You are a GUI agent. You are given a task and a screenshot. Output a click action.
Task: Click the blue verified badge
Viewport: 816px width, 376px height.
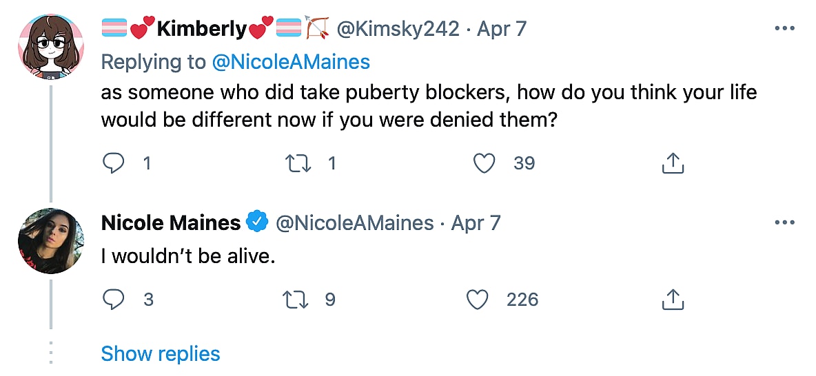click(258, 223)
